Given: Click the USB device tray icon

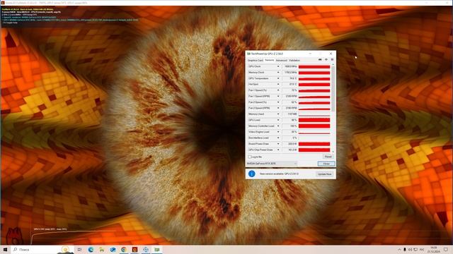Looking at the screenshot, I should tap(405, 249).
